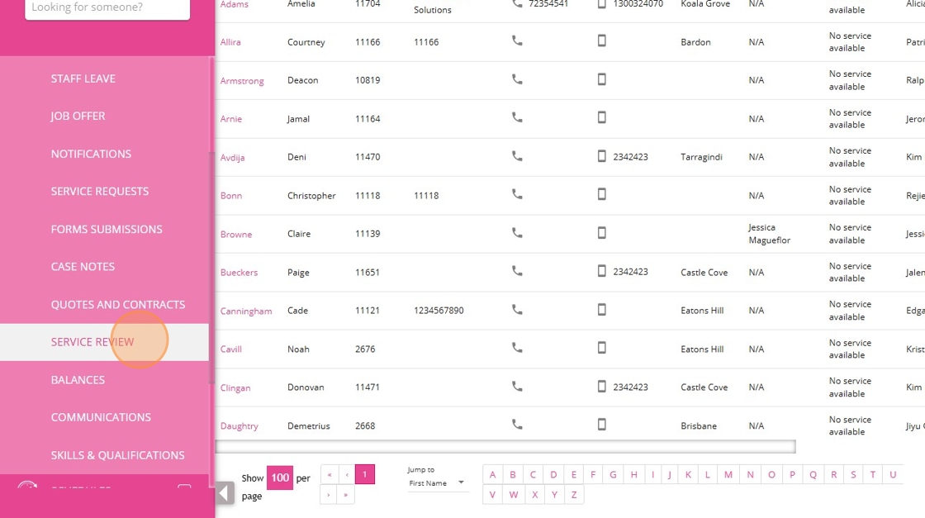Collapse the sidebar with the arrow icon
925x518 pixels.
coord(225,492)
